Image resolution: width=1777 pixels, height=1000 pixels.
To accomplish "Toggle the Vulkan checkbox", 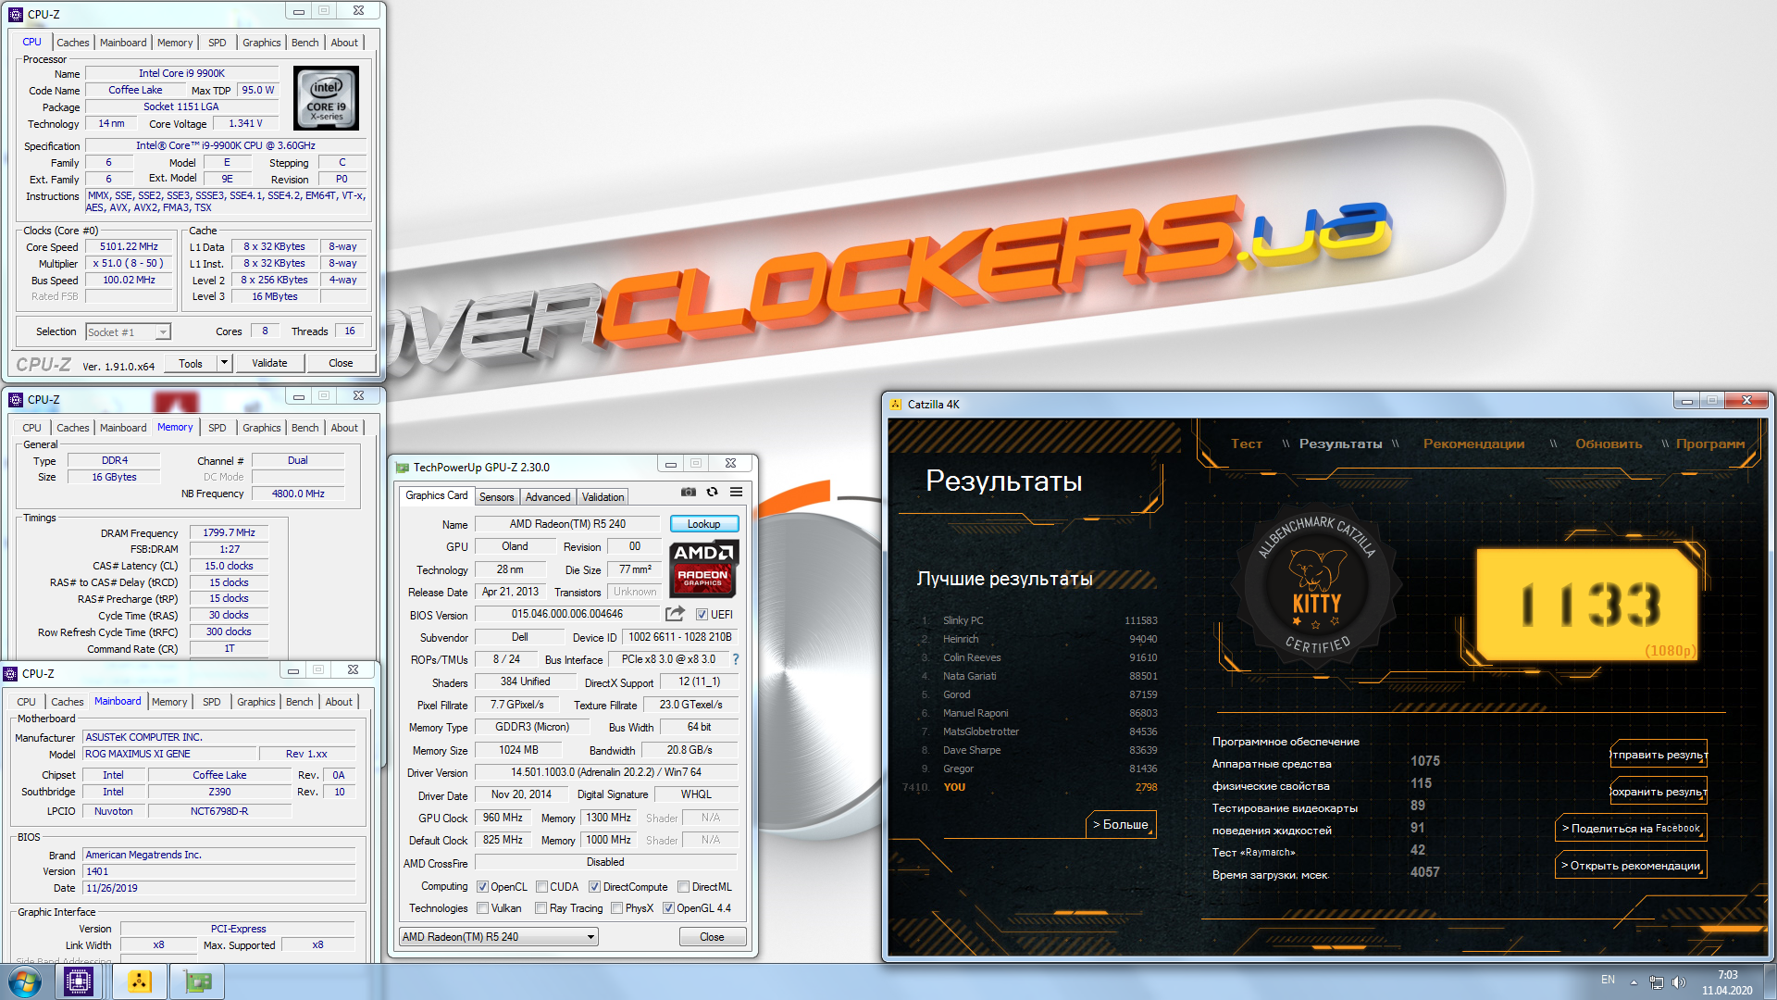I will click(482, 908).
